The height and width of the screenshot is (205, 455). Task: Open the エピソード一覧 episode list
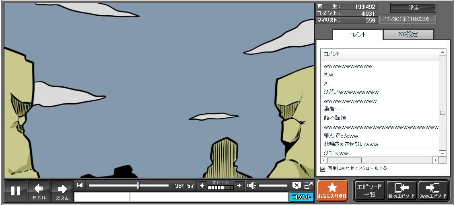369,191
